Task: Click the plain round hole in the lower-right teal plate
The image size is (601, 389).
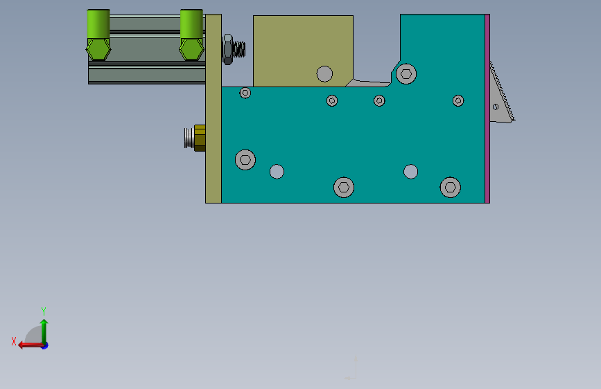Action: click(x=411, y=172)
